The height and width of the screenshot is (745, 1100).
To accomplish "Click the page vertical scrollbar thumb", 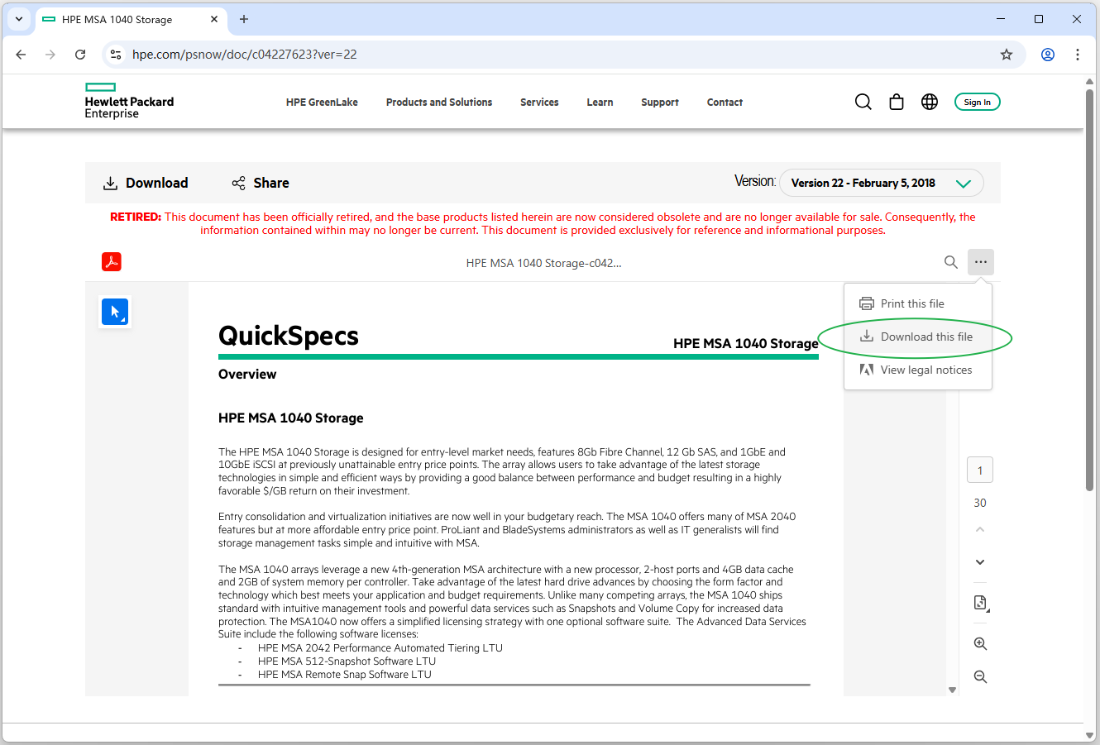I will (x=1090, y=289).
